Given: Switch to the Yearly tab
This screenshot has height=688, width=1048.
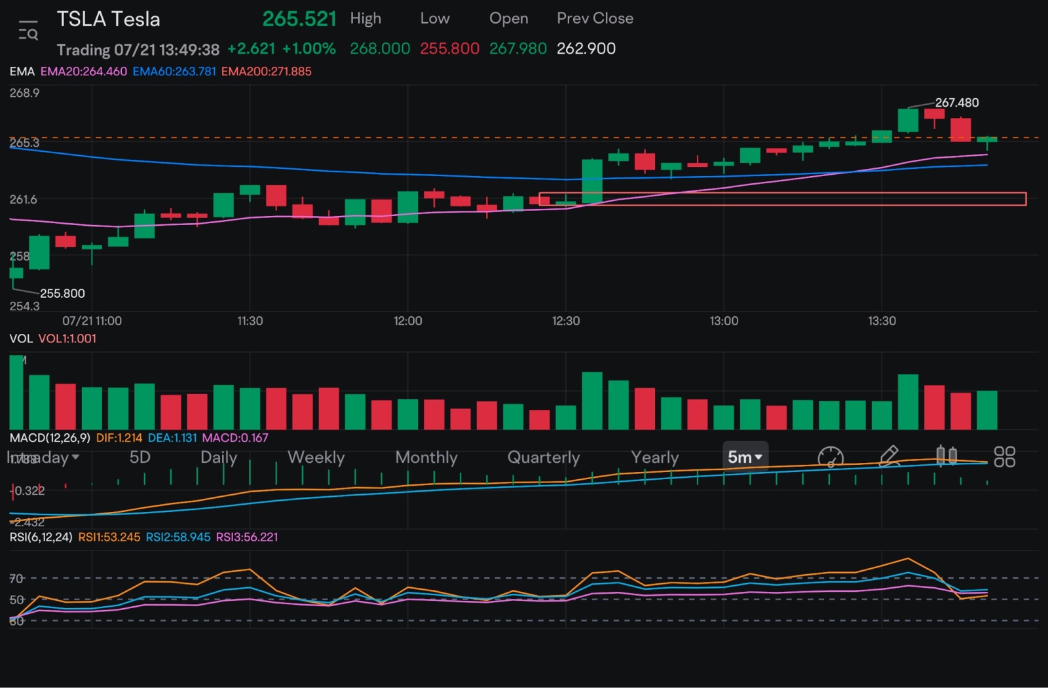Looking at the screenshot, I should pos(655,458).
